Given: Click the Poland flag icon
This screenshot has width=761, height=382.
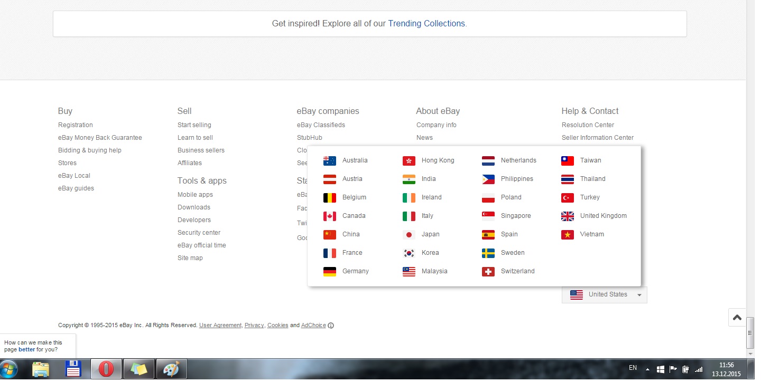Looking at the screenshot, I should (x=488, y=197).
